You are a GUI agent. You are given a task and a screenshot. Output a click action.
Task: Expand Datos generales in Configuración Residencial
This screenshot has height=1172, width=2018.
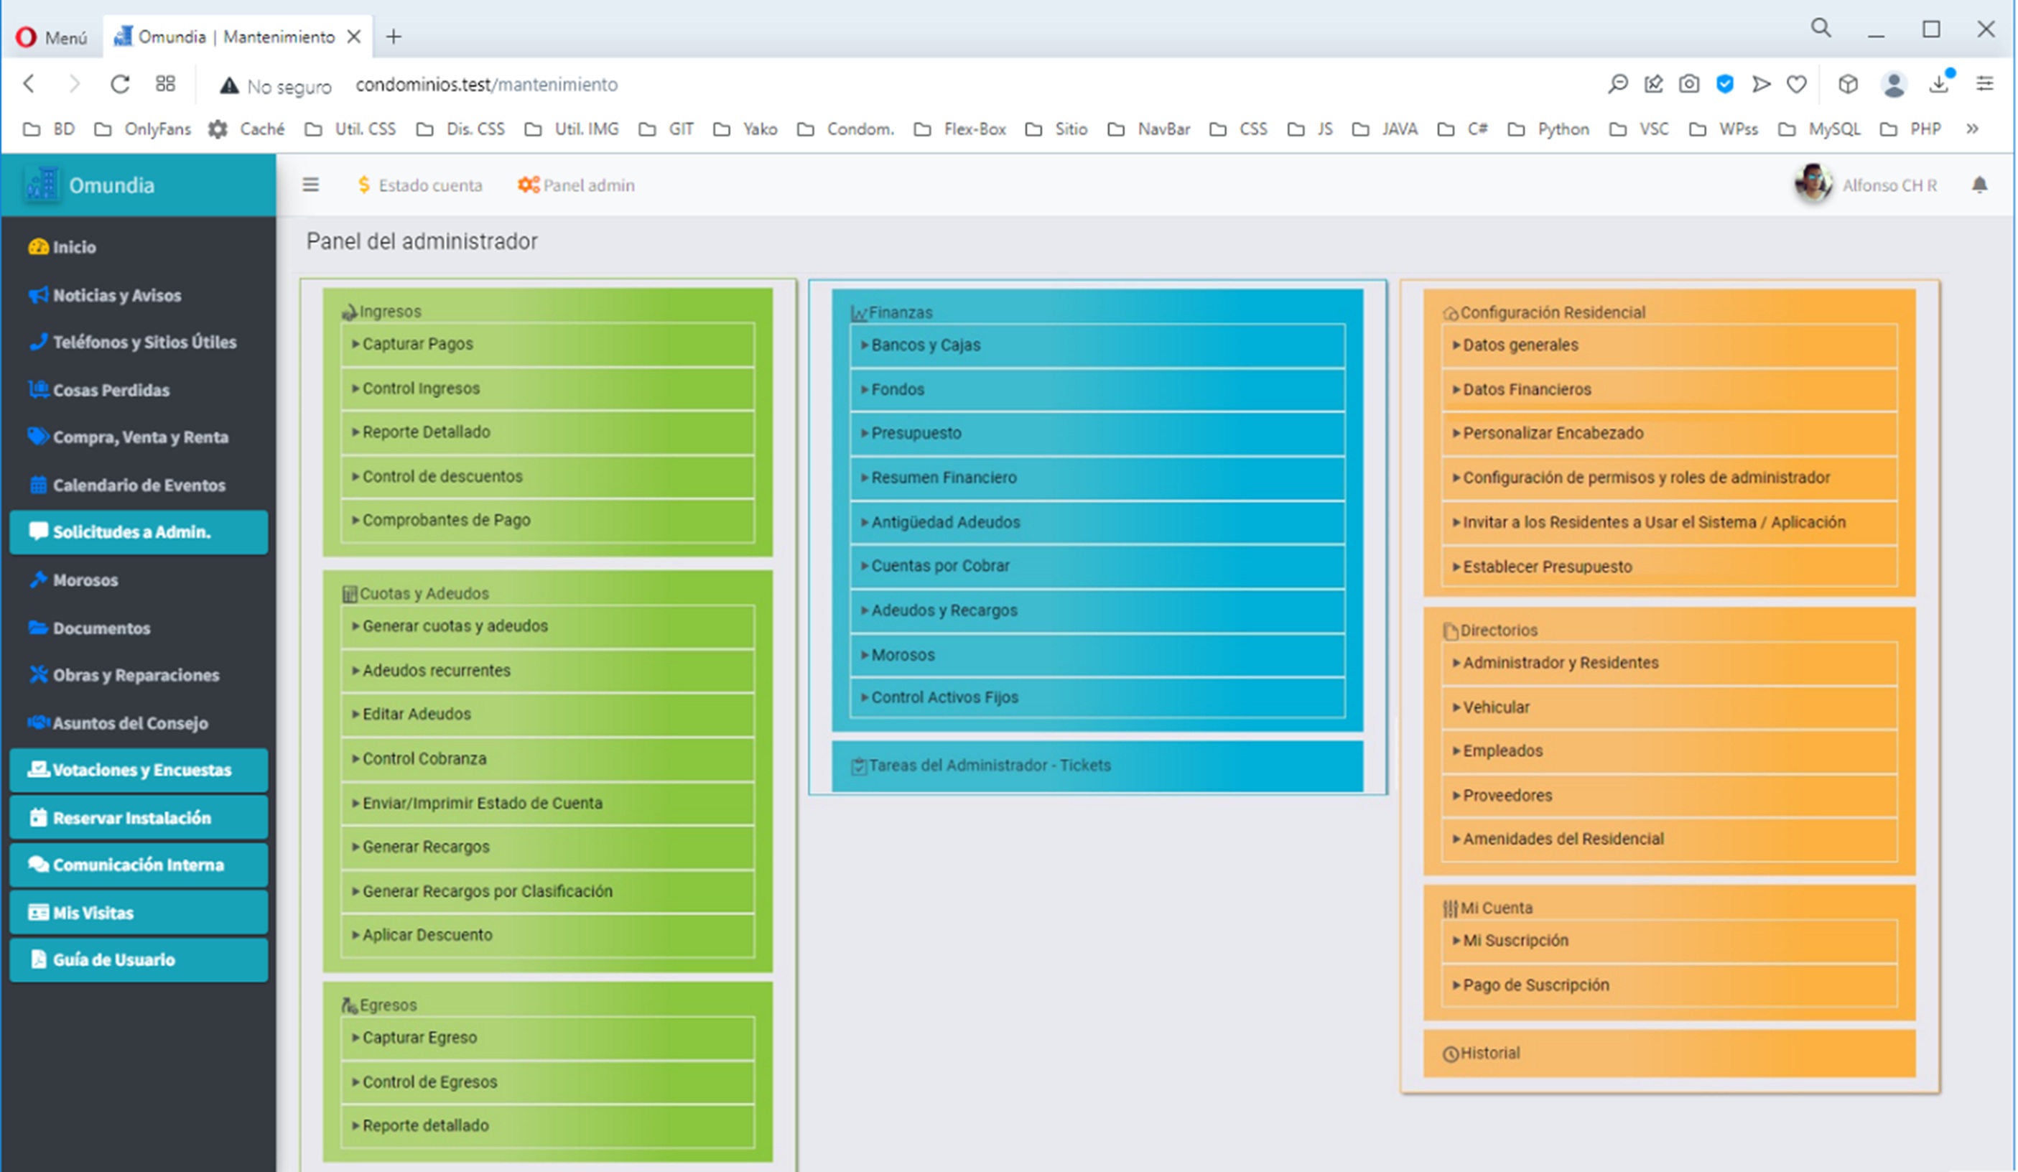coord(1520,345)
